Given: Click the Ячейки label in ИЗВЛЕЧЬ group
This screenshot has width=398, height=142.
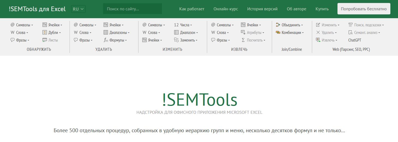Looking at the screenshot, I should [252, 25].
